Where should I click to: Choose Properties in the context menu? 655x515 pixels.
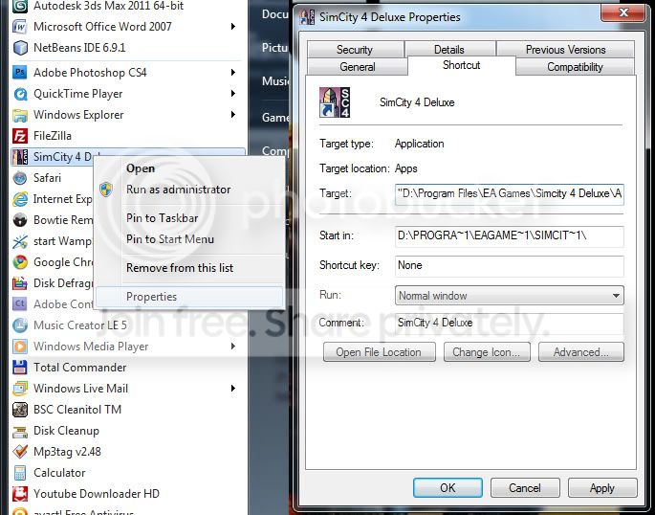[x=188, y=297]
